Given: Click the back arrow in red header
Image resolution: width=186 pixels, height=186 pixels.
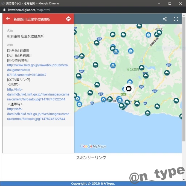Looking at the screenshot, I should (x=8, y=19).
